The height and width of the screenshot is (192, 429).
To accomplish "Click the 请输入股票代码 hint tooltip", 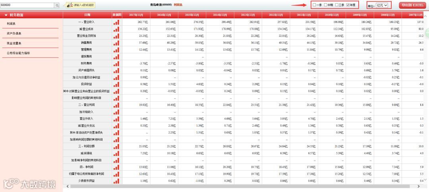I will (x=80, y=5).
